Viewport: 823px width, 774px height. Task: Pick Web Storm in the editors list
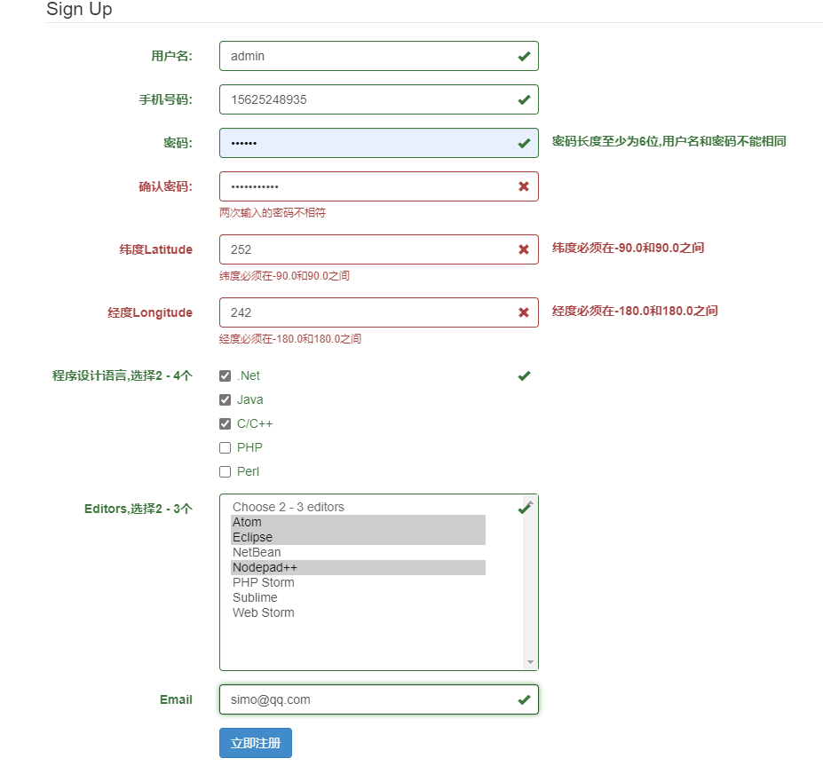pos(263,612)
